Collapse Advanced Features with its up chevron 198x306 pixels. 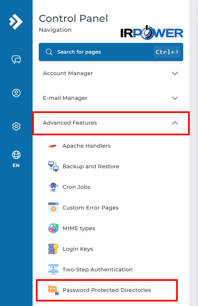click(x=175, y=123)
